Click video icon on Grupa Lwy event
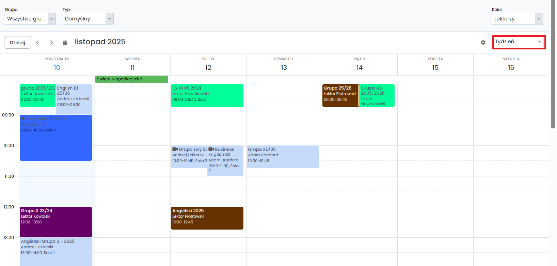 175,149
